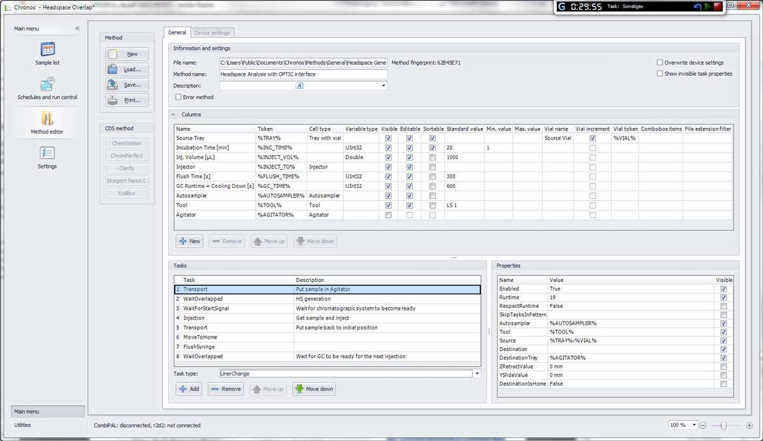Select the WaitForStartSignal task row
This screenshot has width=763, height=441.
tap(327, 309)
